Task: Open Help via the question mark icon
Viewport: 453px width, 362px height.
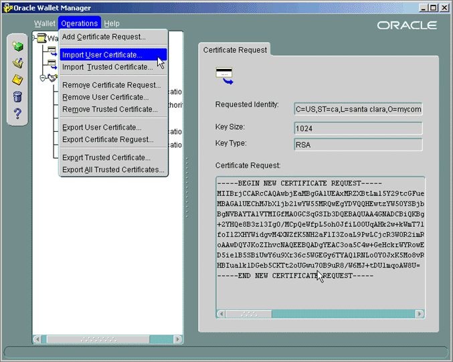Action: (x=17, y=114)
